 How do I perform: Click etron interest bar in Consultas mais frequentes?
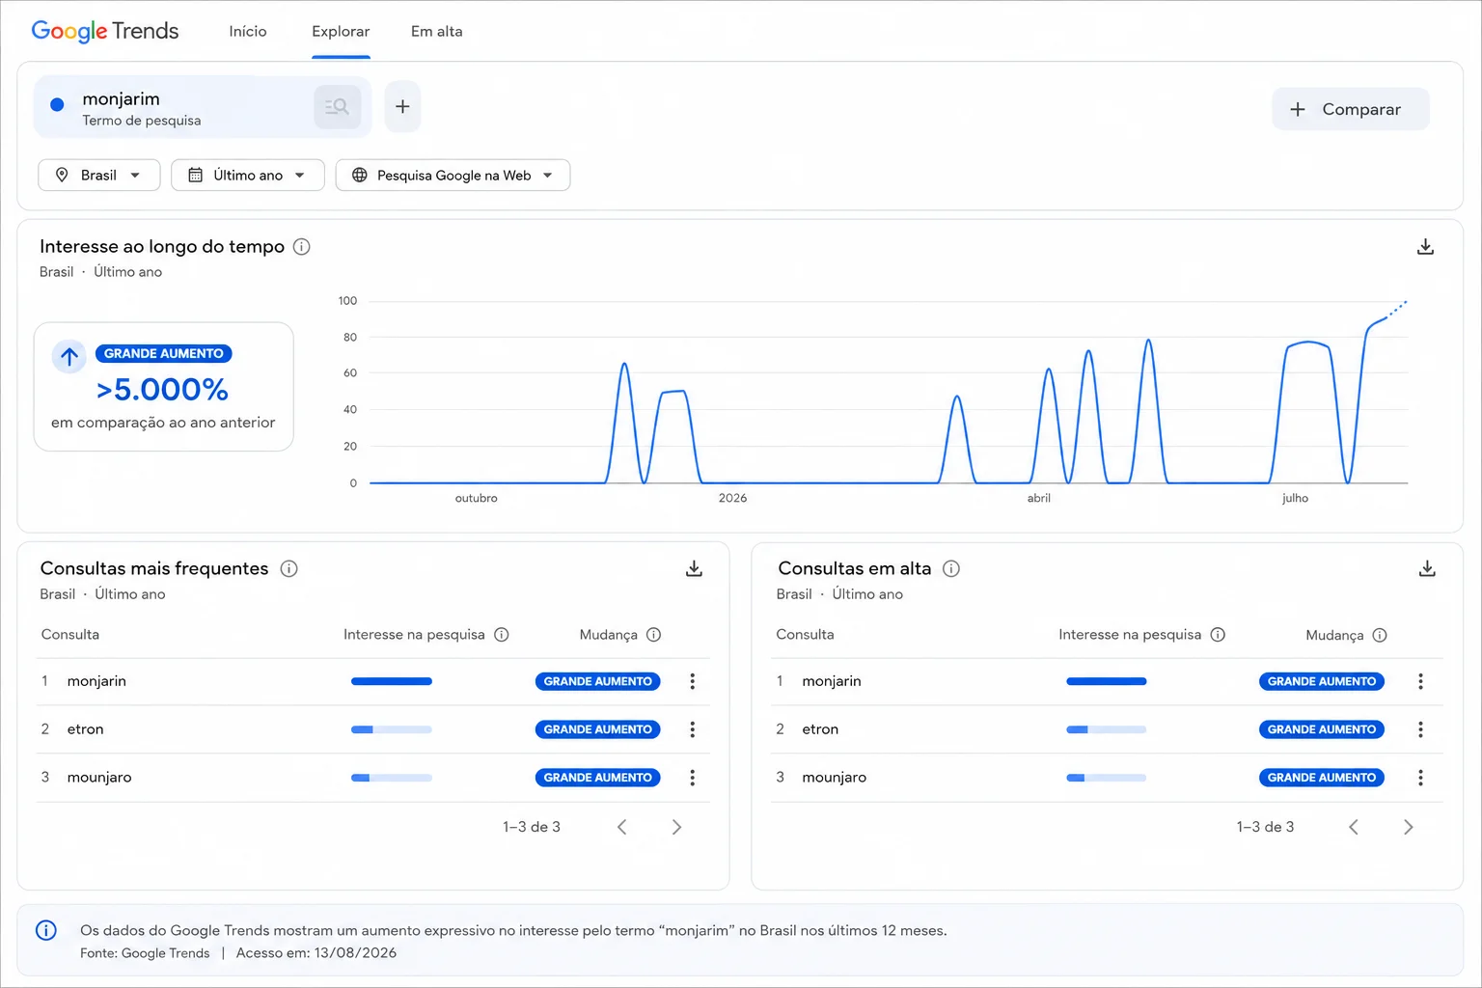pos(392,729)
